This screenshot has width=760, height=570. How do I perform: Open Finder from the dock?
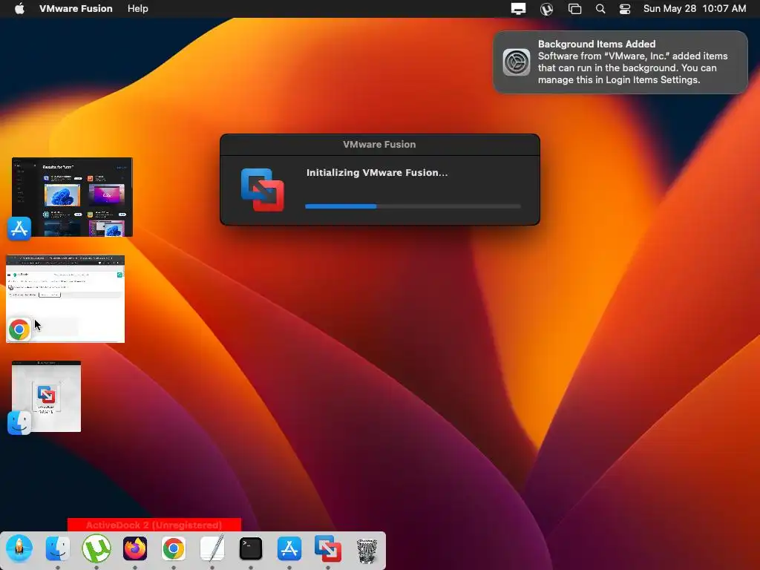click(x=58, y=548)
